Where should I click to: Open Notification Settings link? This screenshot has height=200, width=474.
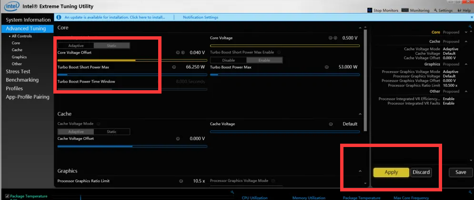201,17
